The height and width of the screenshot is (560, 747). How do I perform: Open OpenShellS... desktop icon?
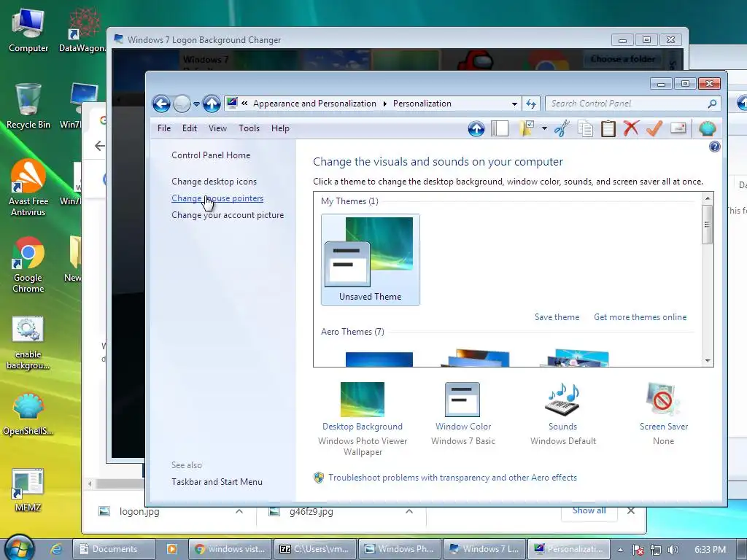(x=28, y=415)
